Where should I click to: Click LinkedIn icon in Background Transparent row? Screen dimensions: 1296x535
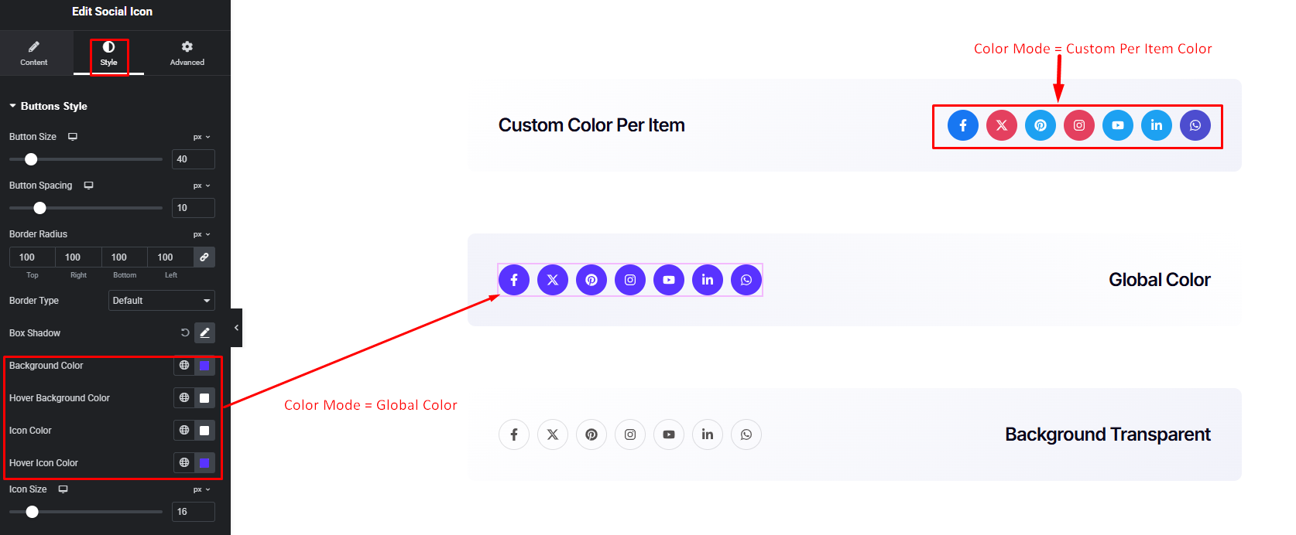tap(707, 434)
